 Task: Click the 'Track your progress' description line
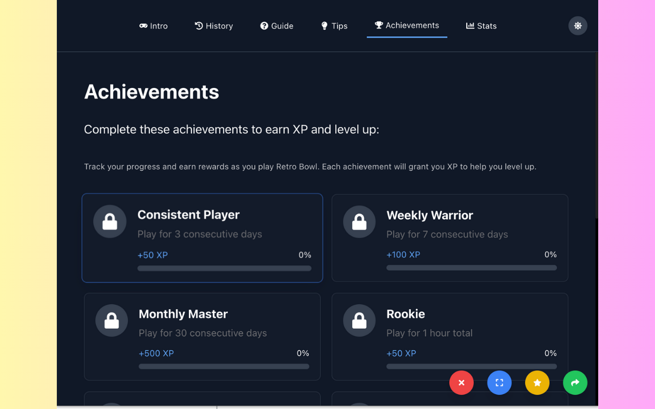(310, 167)
